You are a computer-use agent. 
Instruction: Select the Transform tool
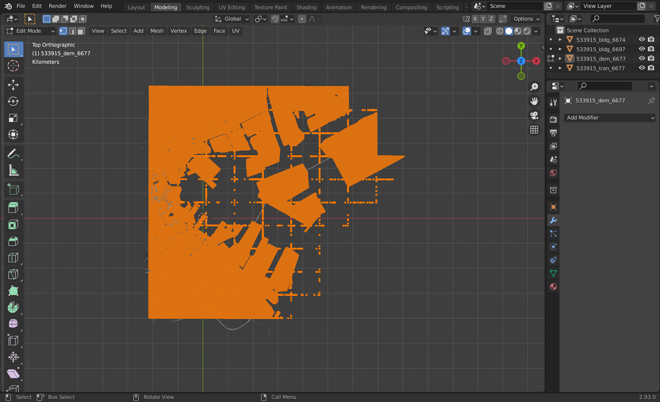[x=13, y=134]
